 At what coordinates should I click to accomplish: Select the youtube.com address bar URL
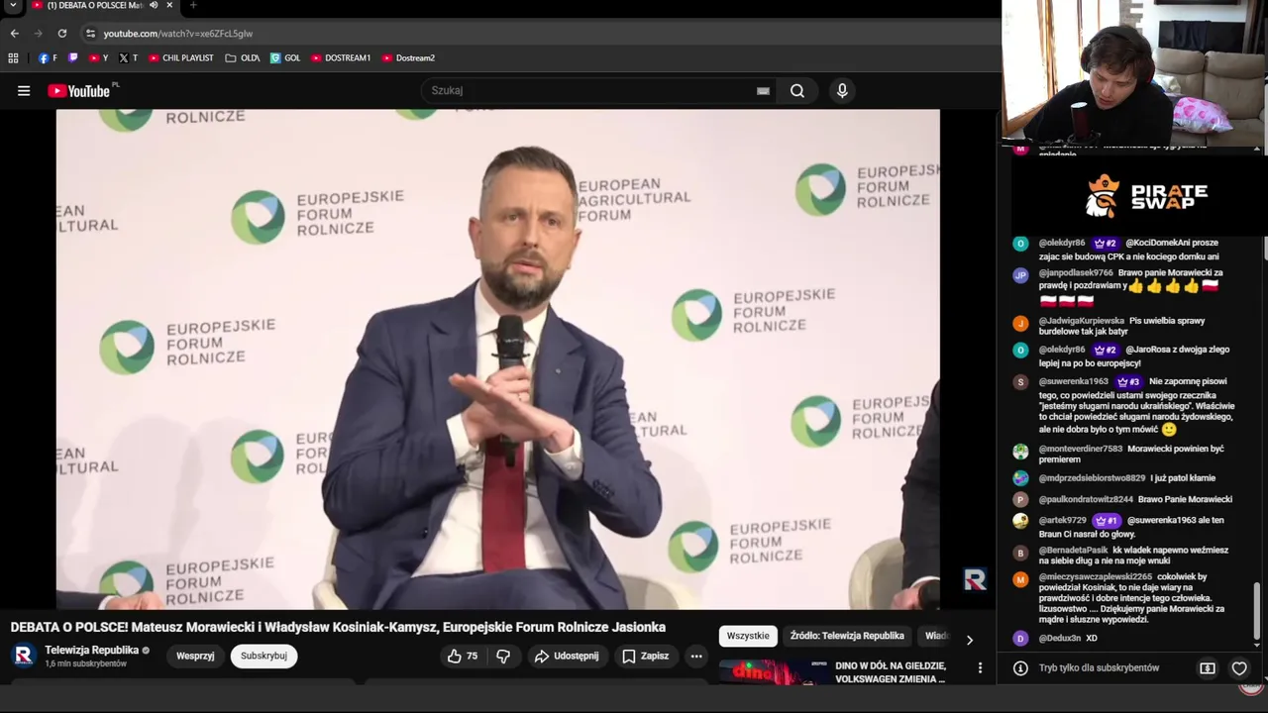[178, 34]
